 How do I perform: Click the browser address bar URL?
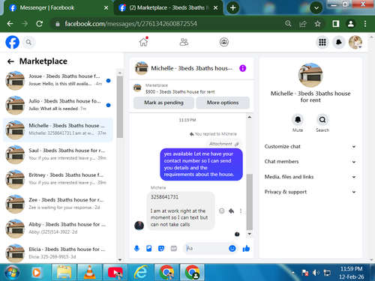(x=130, y=24)
